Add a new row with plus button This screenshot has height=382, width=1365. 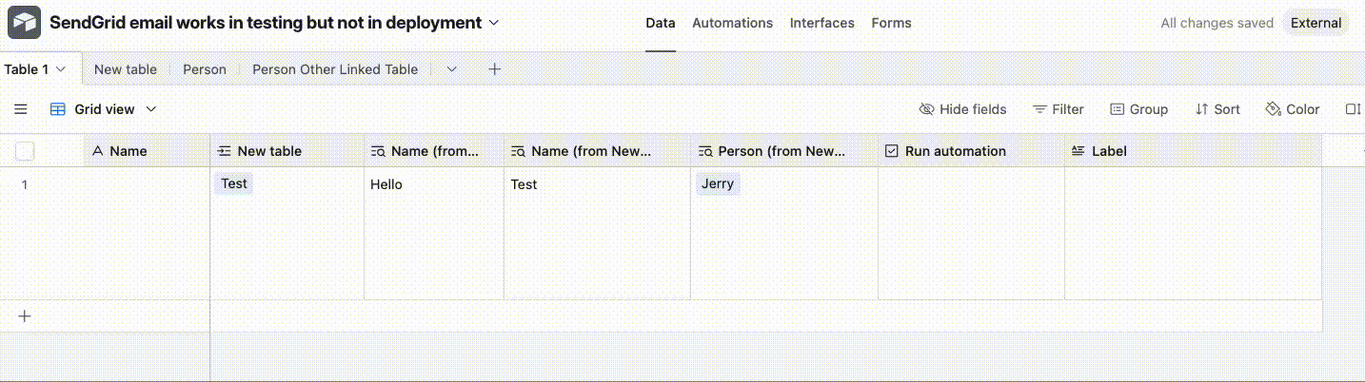pyautogui.click(x=25, y=316)
